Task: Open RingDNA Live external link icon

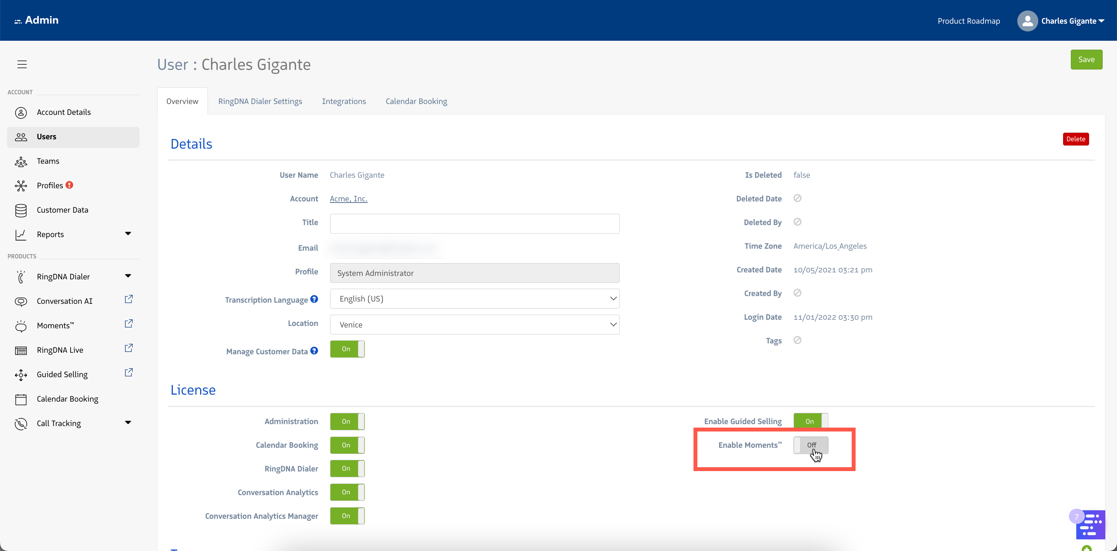Action: [x=128, y=348]
